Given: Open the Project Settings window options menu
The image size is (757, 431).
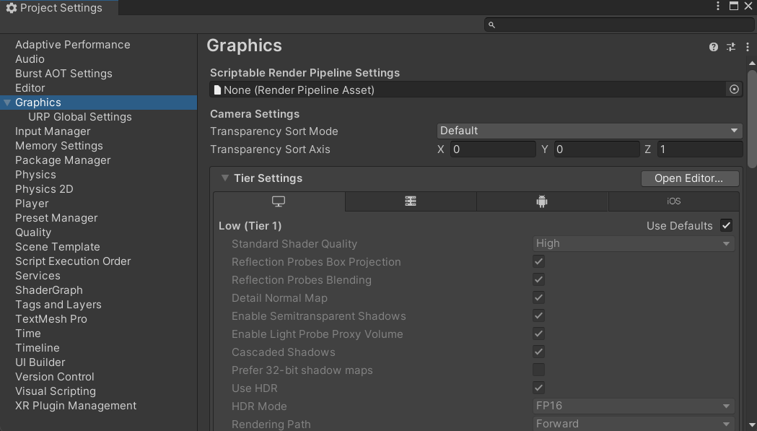Looking at the screenshot, I should pyautogui.click(x=718, y=6).
